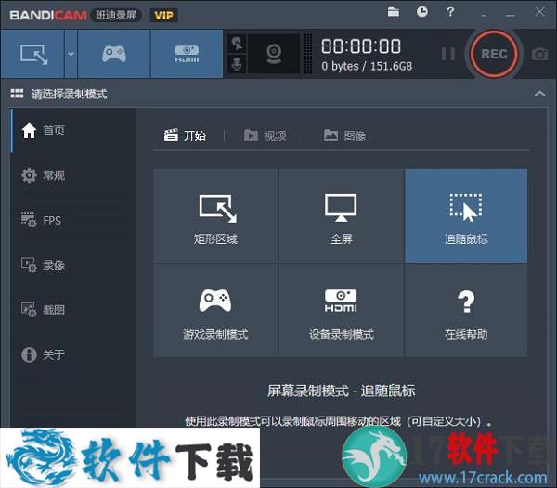Start recording with REC button
Screen dimensions: 557x488
click(x=494, y=54)
